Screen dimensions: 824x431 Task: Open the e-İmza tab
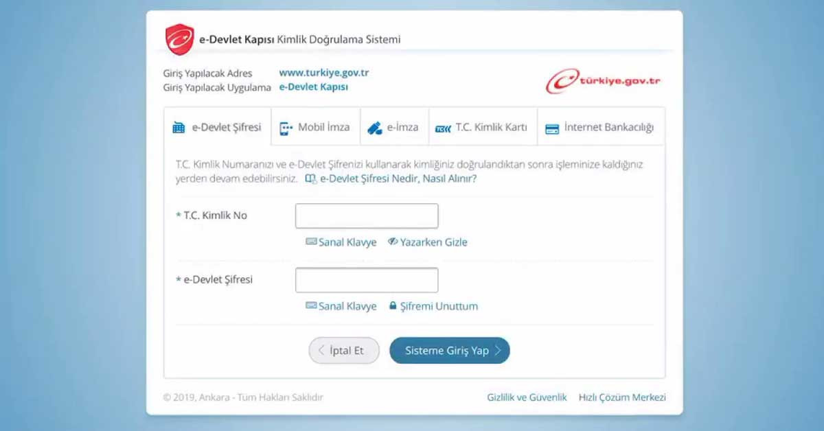click(395, 127)
